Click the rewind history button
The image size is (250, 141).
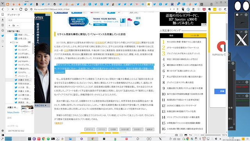point(12,9)
